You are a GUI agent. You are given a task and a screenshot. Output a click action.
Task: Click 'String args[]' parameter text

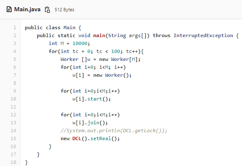[x=127, y=35]
